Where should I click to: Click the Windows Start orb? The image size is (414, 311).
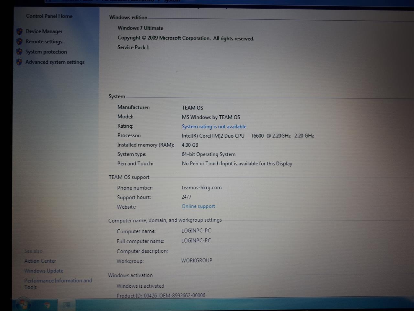click(23, 305)
